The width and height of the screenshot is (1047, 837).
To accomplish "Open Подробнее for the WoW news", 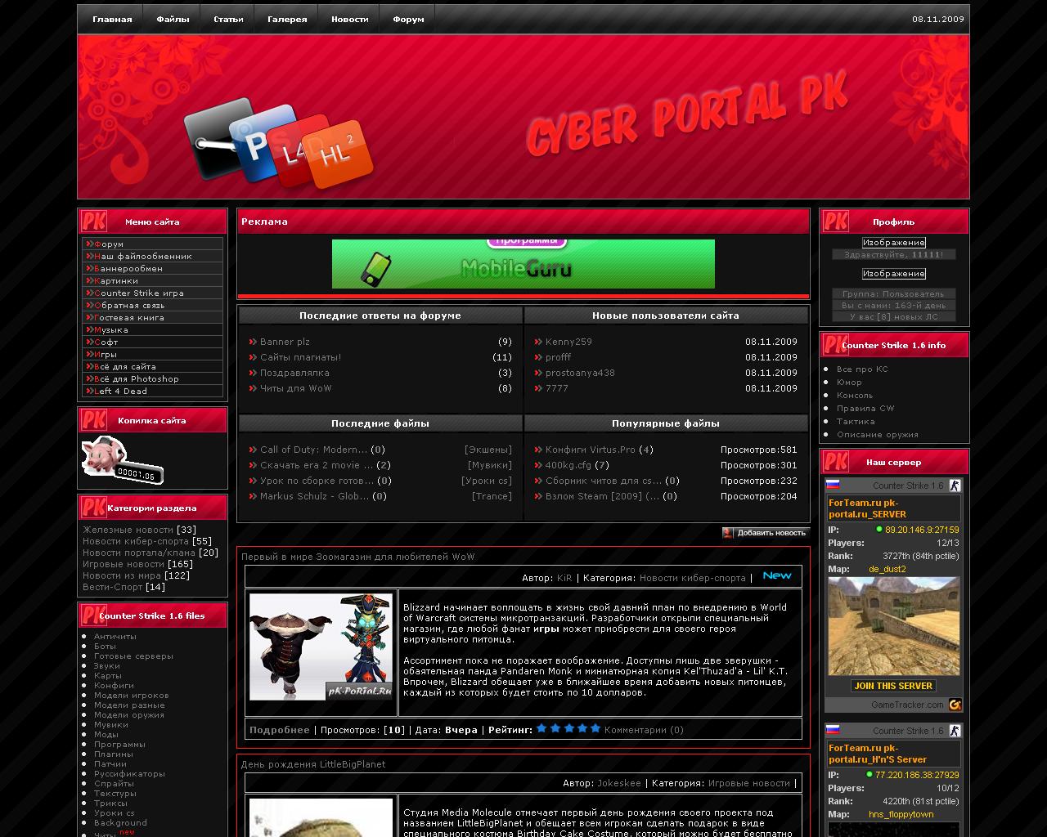I will 279,730.
